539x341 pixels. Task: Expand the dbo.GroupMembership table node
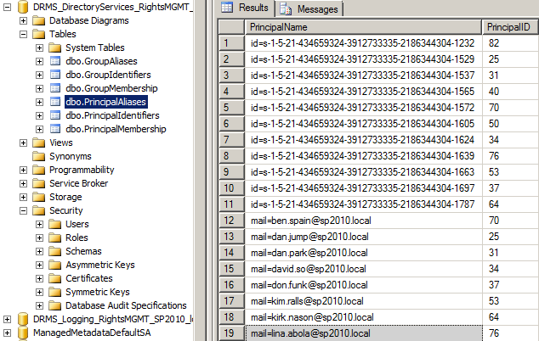[x=40, y=88]
